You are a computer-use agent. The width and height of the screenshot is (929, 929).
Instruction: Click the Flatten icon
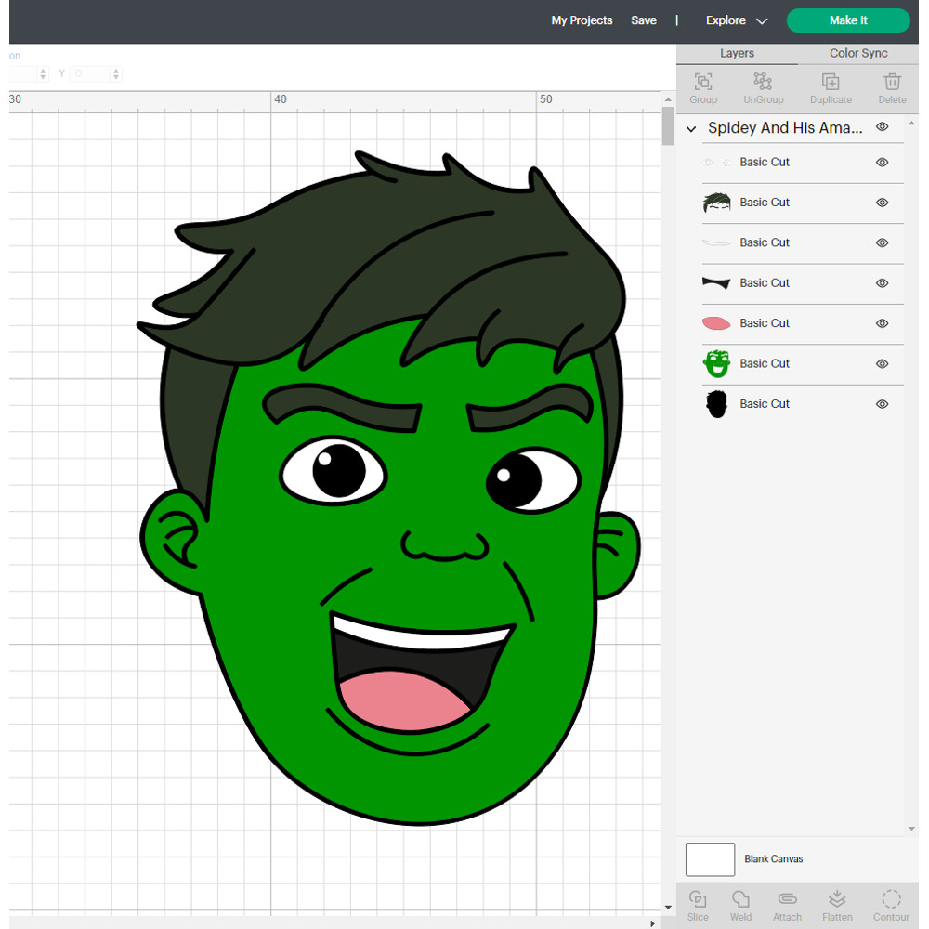pyautogui.click(x=837, y=899)
